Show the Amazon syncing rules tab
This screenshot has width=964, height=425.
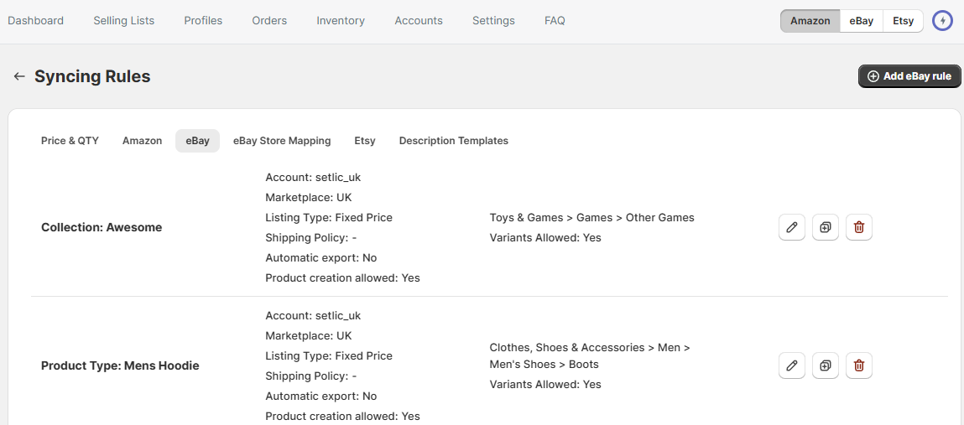pos(142,141)
